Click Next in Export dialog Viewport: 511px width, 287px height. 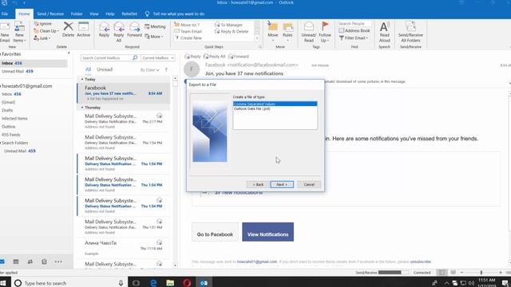click(x=282, y=184)
